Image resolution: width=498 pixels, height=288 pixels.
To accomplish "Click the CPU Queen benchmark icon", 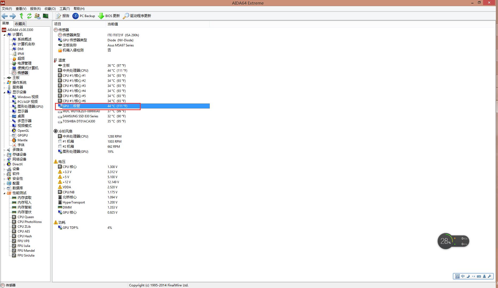I will pyautogui.click(x=14, y=217).
